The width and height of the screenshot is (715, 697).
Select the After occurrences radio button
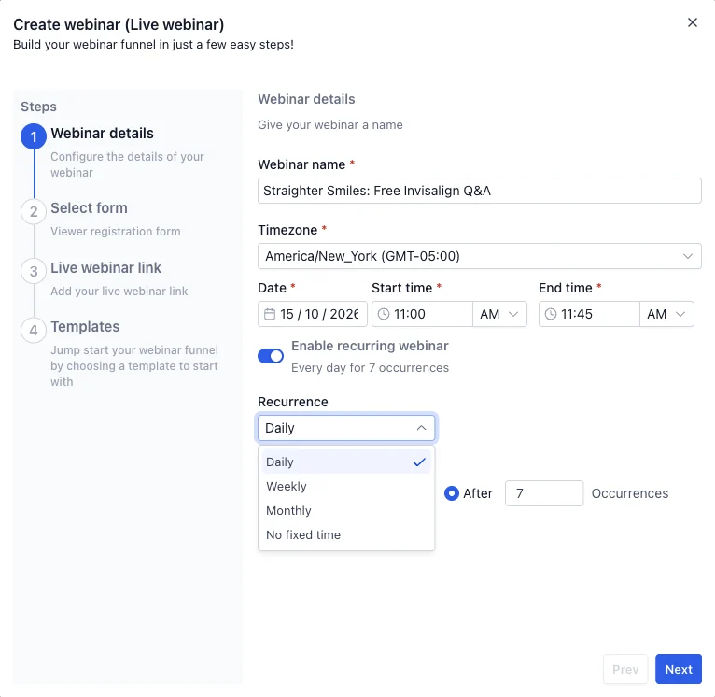point(452,493)
